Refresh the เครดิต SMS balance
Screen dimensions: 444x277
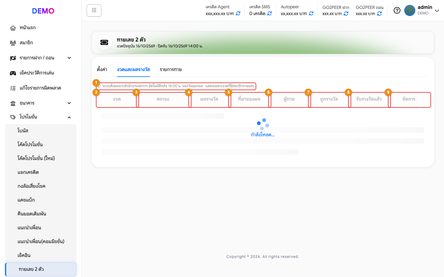click(269, 14)
